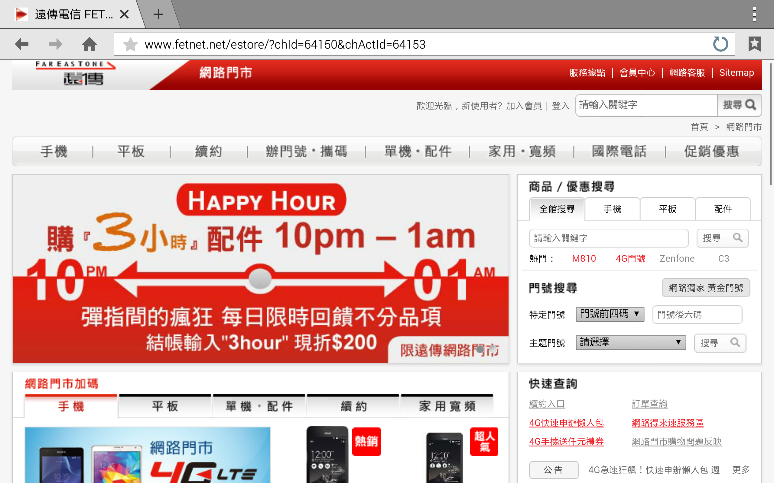Click 首頁 breadcrumb link

tap(699, 127)
